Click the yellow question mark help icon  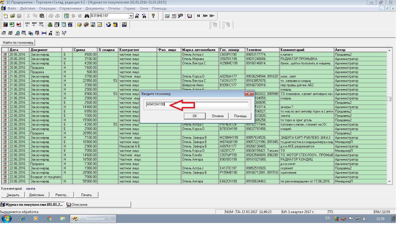click(x=153, y=16)
